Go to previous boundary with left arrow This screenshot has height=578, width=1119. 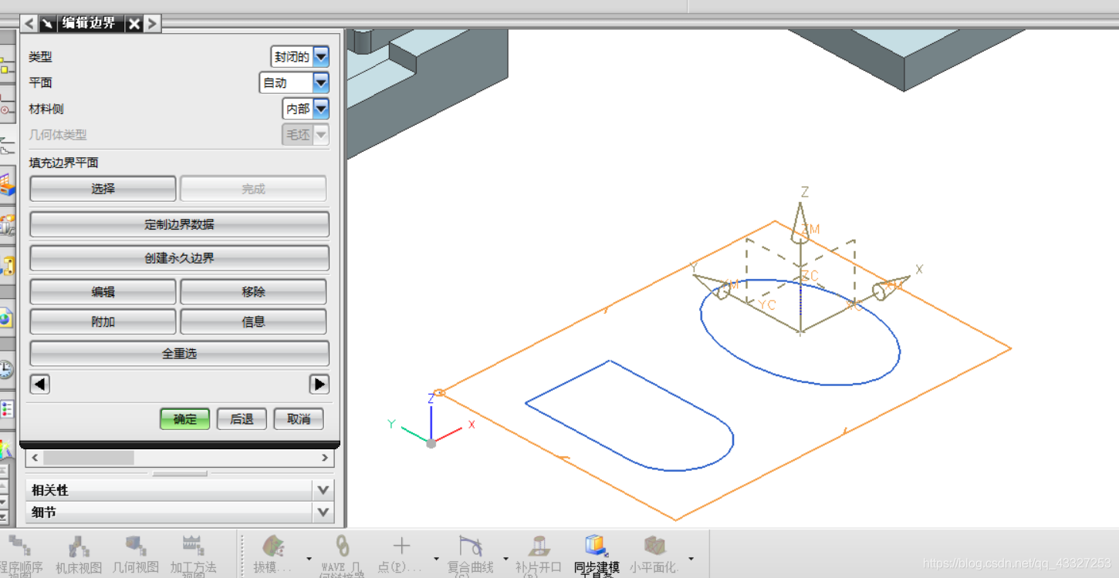point(40,384)
